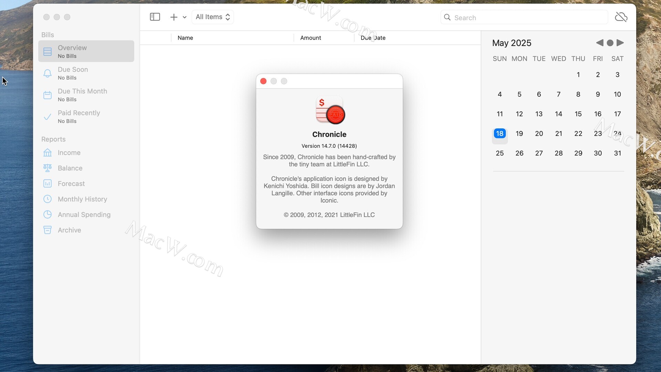Click the Balance scales icon
This screenshot has height=372, width=661.
pyautogui.click(x=48, y=168)
